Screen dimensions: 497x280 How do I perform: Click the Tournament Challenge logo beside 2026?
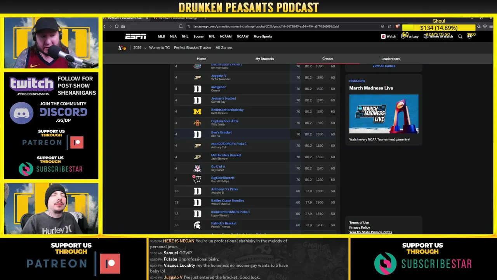tap(122, 48)
